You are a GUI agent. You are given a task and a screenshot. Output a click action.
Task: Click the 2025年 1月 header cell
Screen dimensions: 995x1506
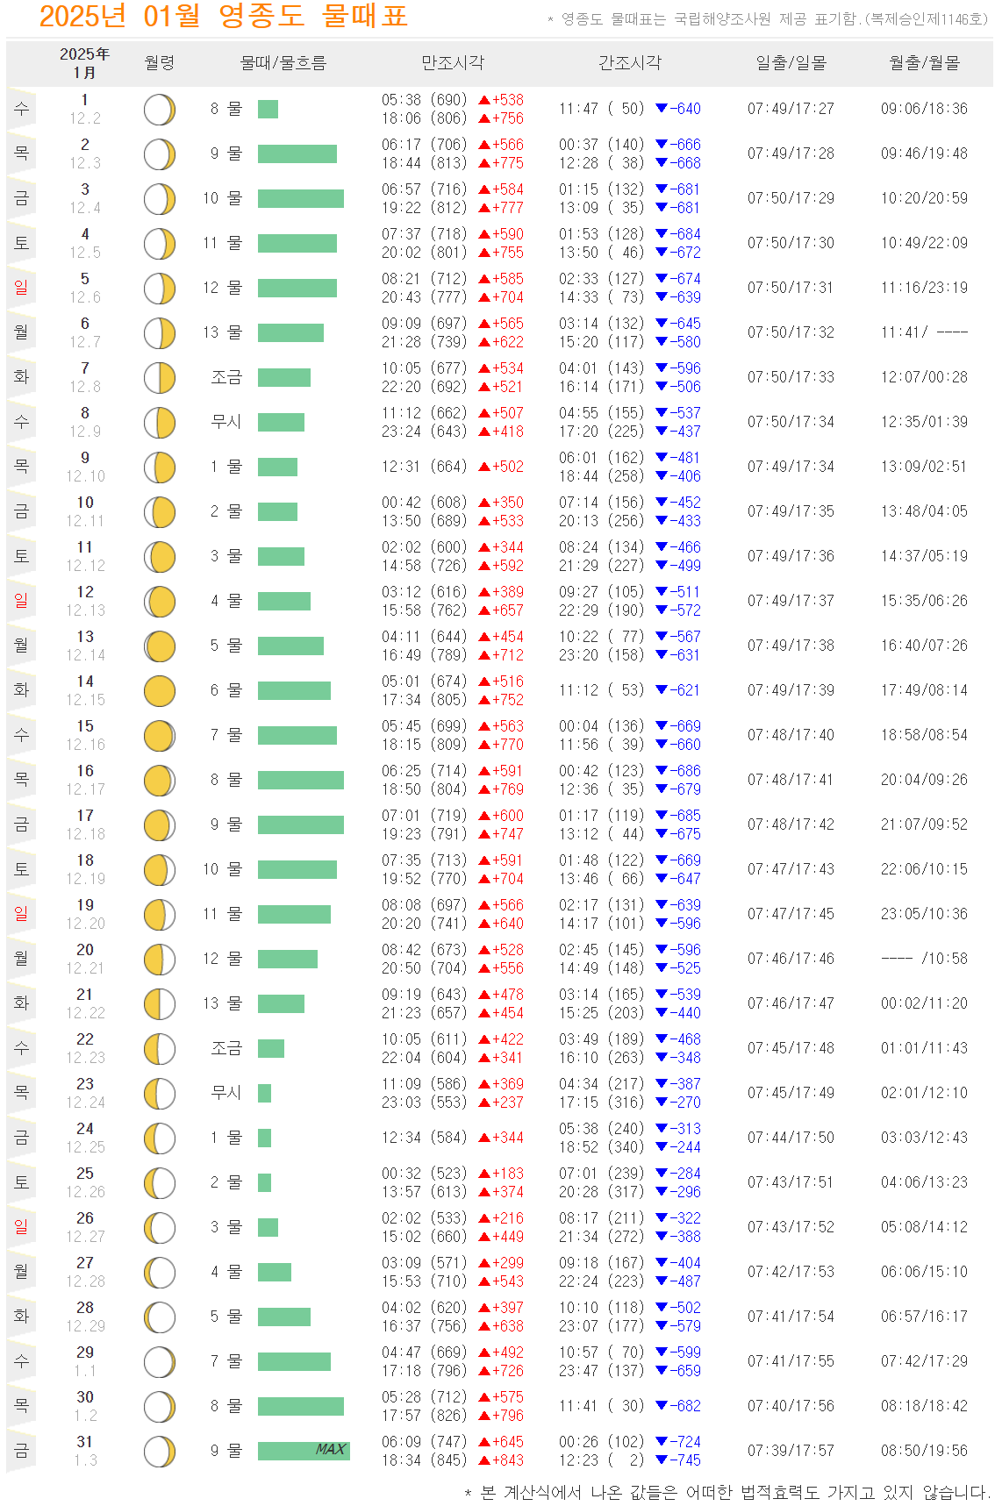tap(85, 63)
